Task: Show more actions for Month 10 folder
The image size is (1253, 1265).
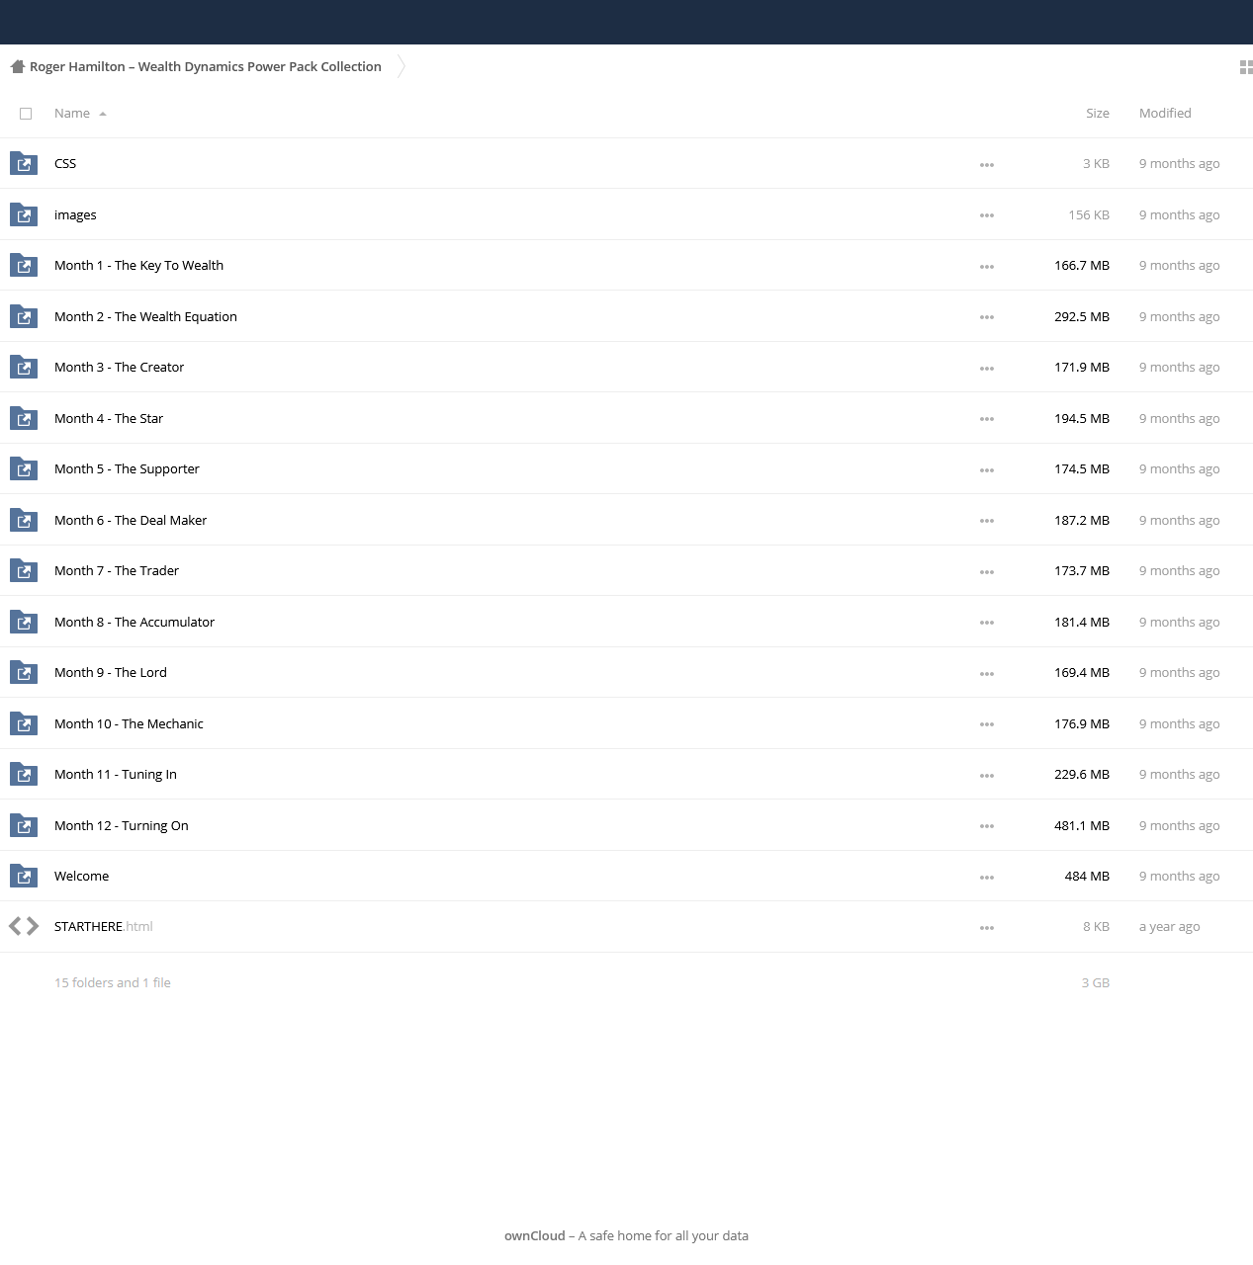Action: (x=987, y=724)
